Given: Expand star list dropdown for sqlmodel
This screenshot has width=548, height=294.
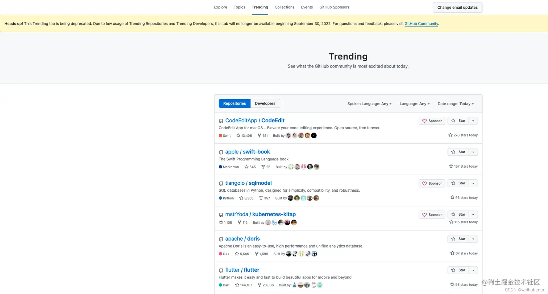Looking at the screenshot, I should [x=473, y=183].
